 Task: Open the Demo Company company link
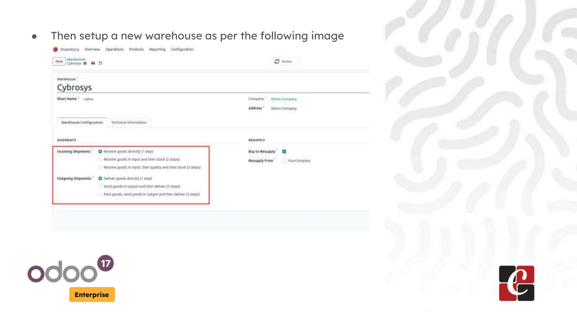pyautogui.click(x=284, y=99)
